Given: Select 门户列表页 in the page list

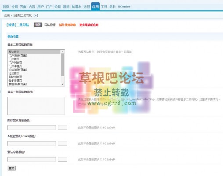Looking at the screenshot, I should [x=34, y=62].
